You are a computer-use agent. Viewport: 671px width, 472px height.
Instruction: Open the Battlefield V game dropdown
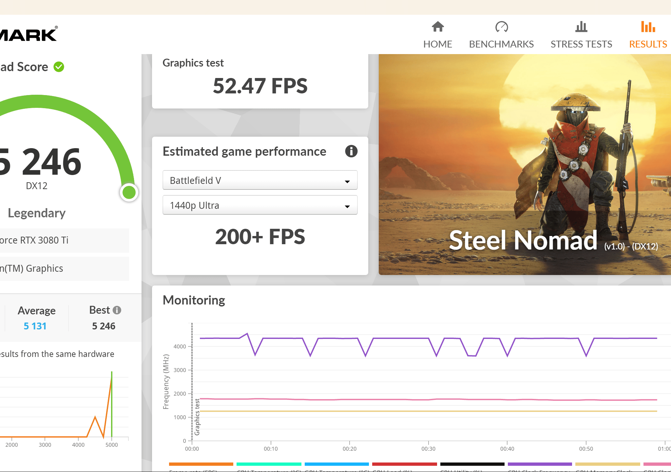tap(260, 180)
